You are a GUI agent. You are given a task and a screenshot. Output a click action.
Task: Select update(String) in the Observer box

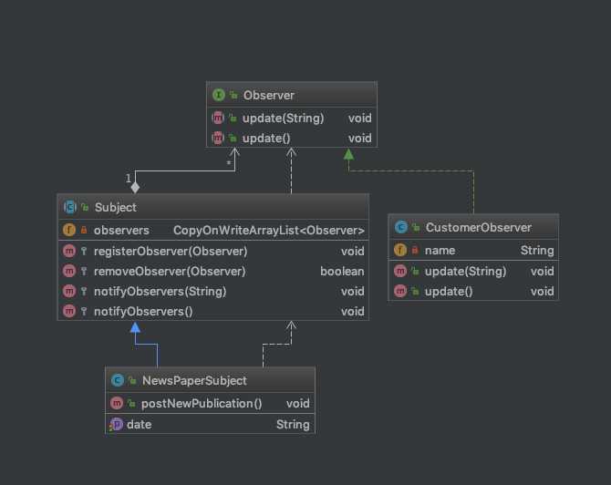click(283, 118)
